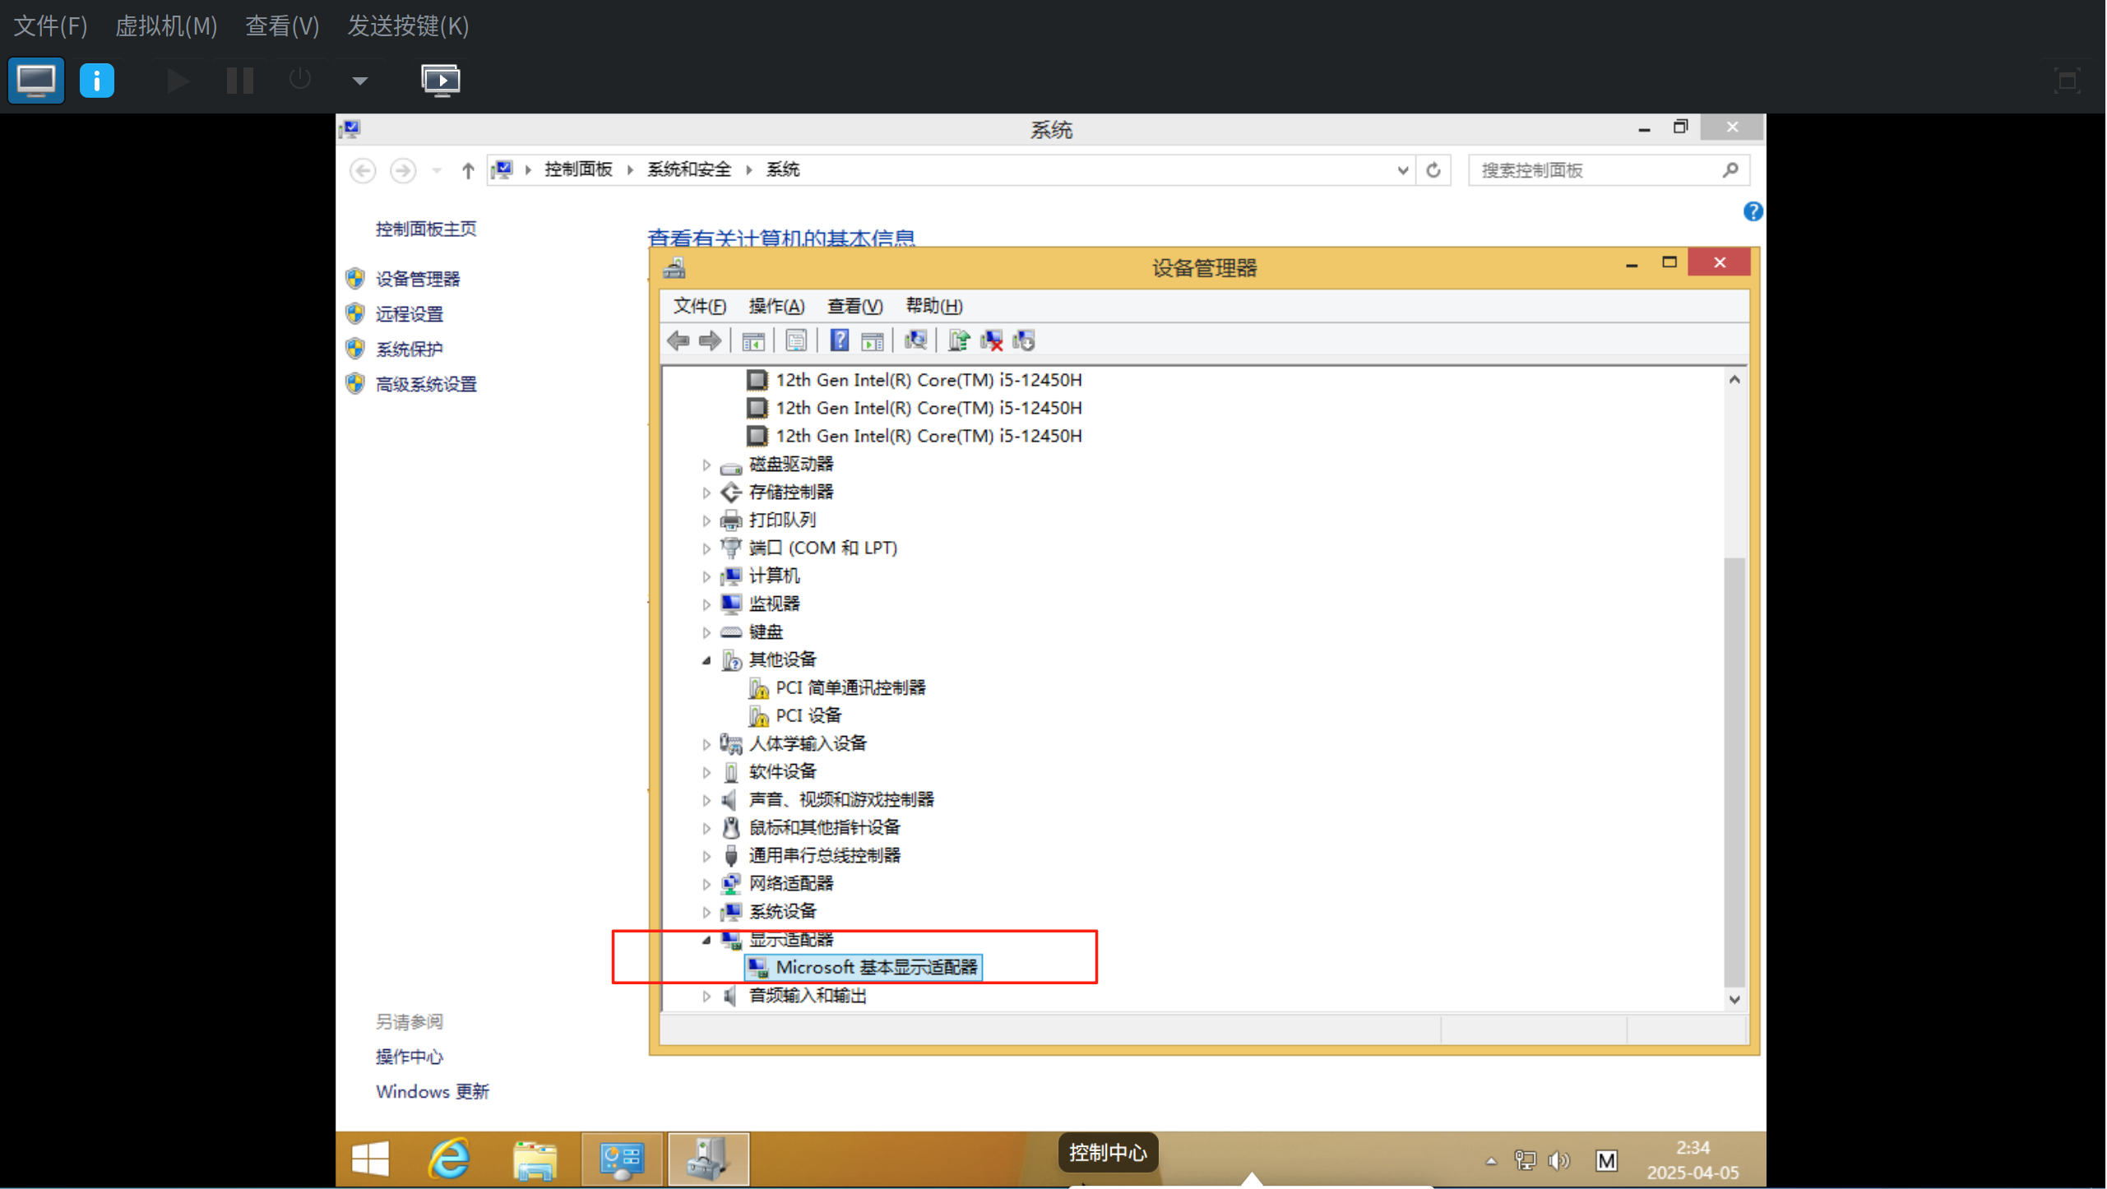Screen dimensions: 2107x1189
Task: Click the Device Manager scrollbar up arrow
Action: click(x=1734, y=380)
